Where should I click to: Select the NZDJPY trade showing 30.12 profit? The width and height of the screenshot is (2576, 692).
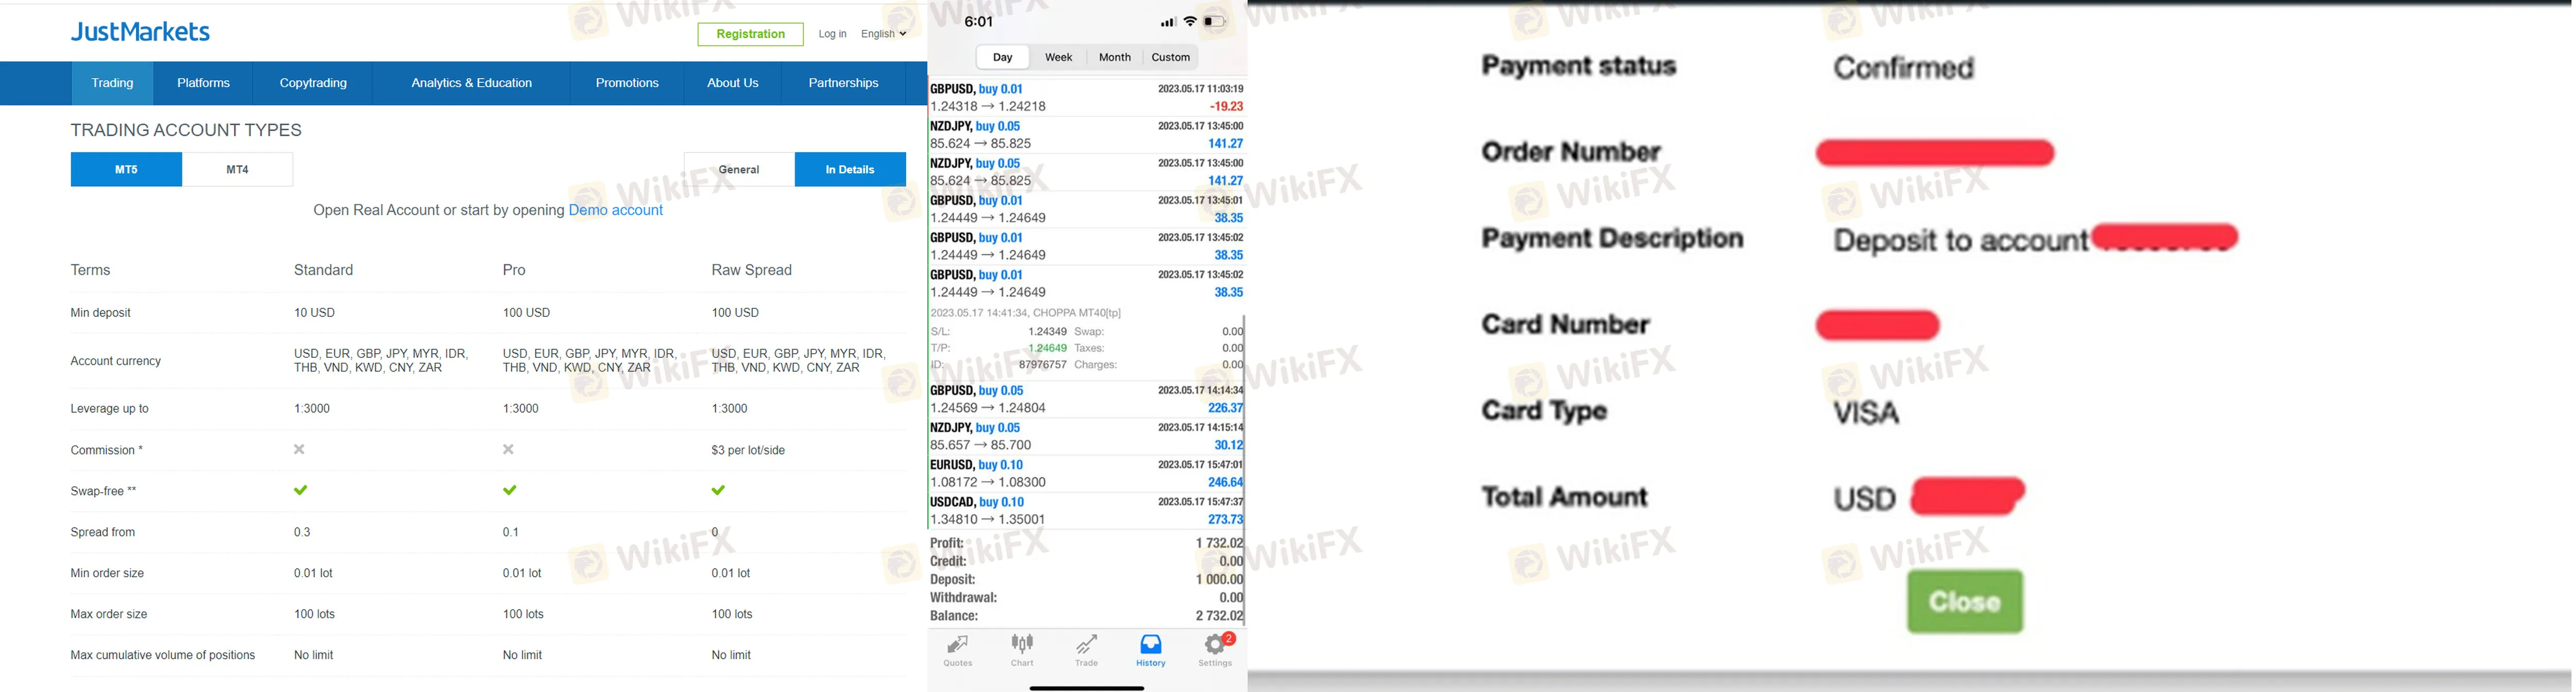point(1087,436)
